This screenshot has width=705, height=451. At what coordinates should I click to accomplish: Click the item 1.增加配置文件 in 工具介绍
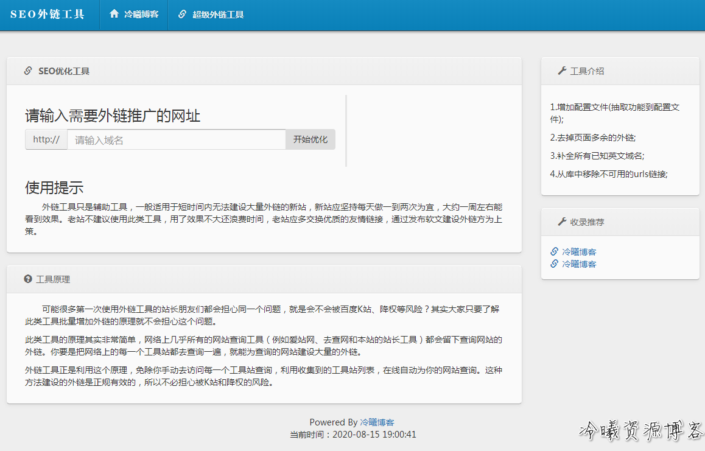[615, 113]
